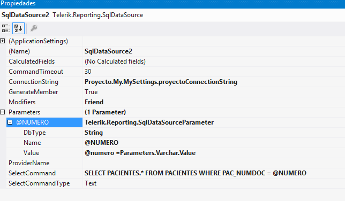Select the (ApplicationSettings) property row
This screenshot has width=345, height=201.
pos(38,41)
